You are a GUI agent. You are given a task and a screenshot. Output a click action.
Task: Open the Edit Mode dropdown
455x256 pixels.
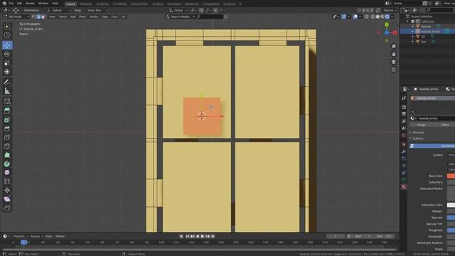point(16,17)
